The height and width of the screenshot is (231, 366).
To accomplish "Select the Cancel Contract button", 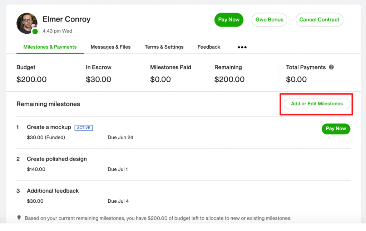I will [x=319, y=20].
